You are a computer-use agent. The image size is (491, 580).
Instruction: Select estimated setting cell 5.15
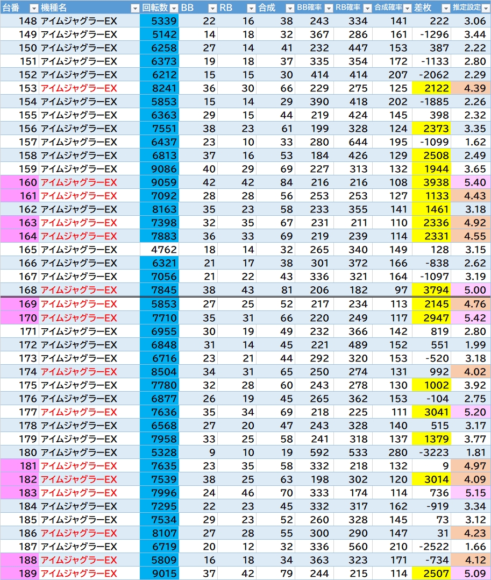[471, 493]
